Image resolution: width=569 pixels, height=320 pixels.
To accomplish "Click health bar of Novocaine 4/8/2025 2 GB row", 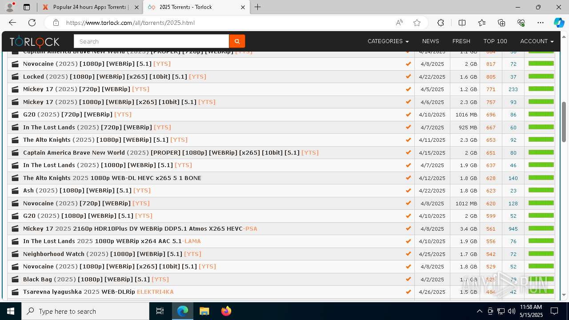I will (x=541, y=64).
